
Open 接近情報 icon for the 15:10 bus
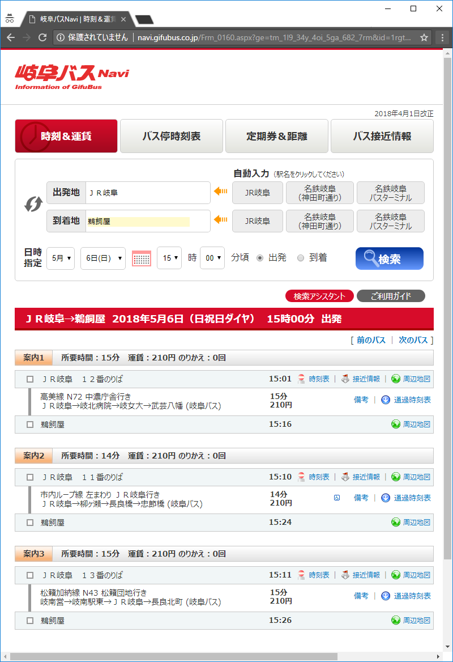[345, 477]
